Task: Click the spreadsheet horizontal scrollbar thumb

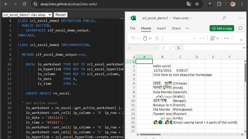Action: [150, 134]
